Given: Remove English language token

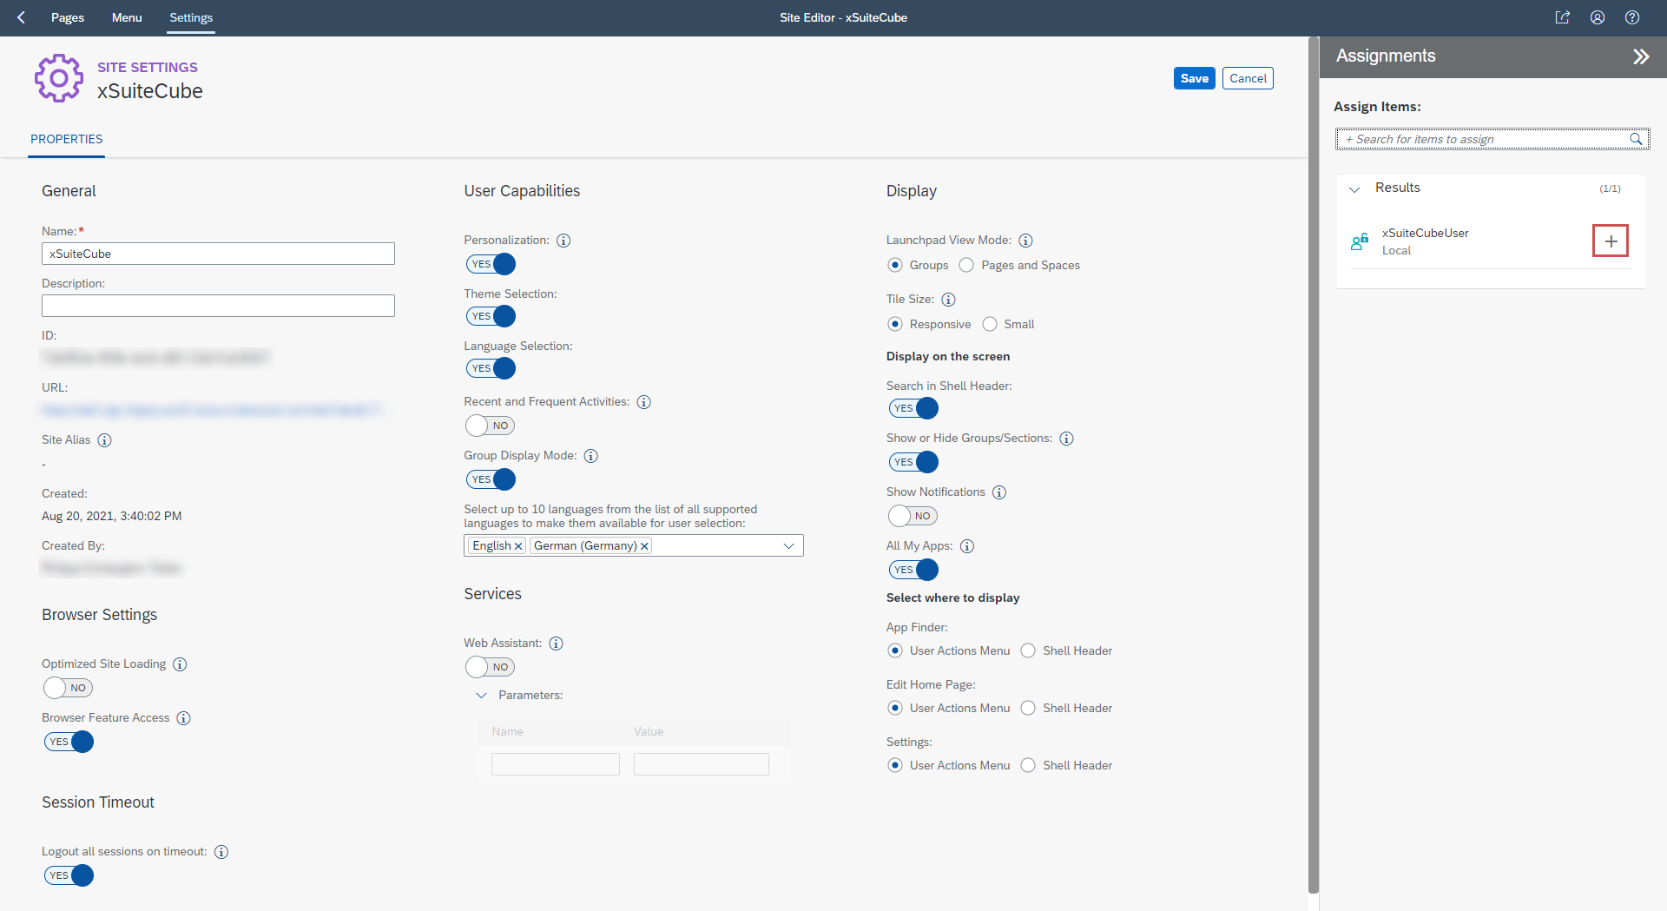Looking at the screenshot, I should tap(518, 546).
